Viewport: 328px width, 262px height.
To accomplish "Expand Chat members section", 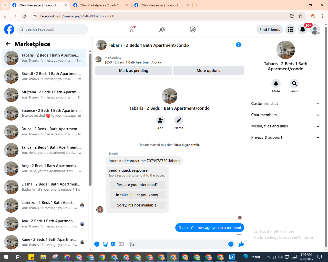I will click(285, 115).
